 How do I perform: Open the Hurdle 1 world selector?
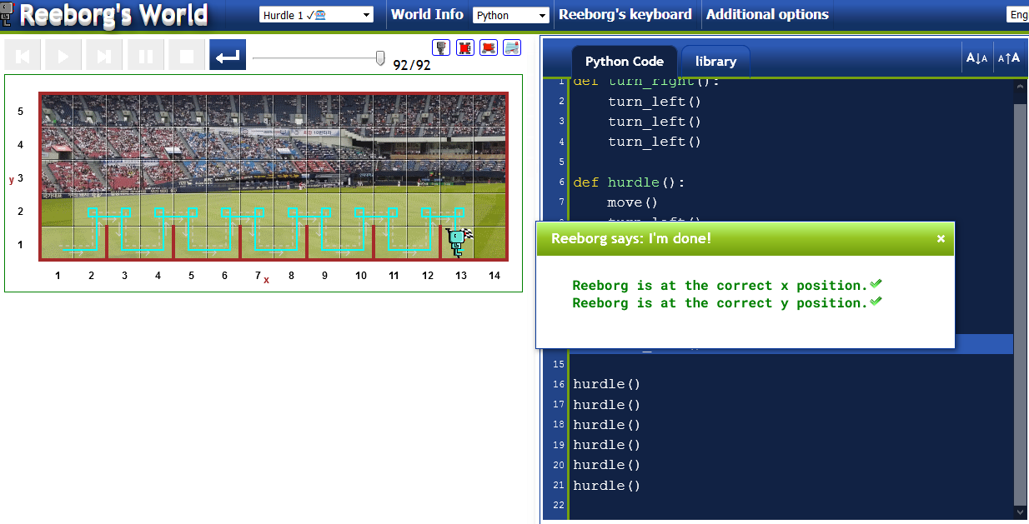click(x=316, y=14)
